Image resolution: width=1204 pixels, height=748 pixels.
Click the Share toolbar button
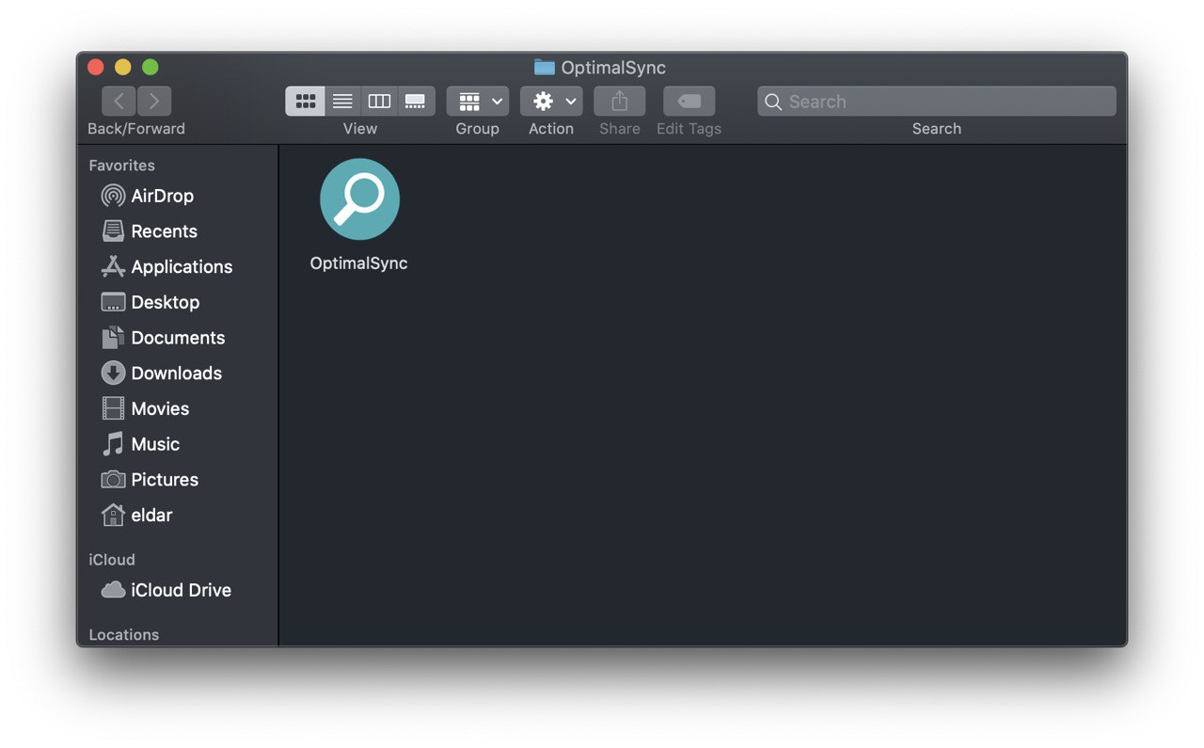[x=619, y=101]
